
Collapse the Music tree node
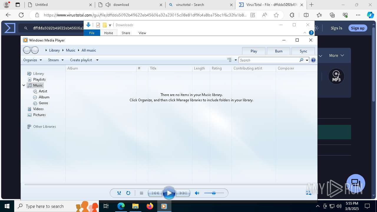24,85
